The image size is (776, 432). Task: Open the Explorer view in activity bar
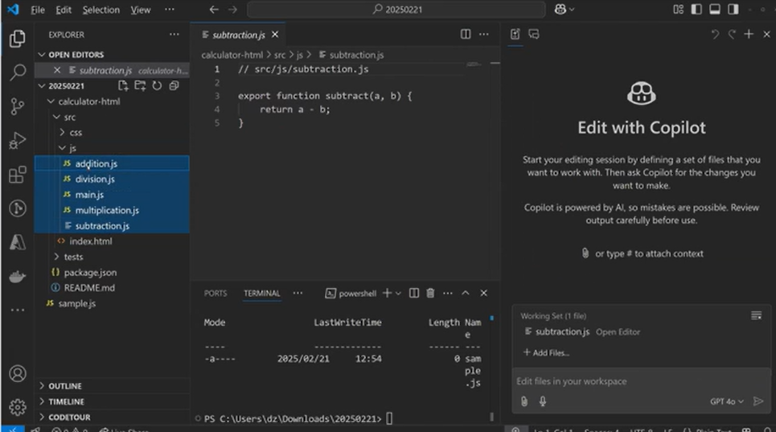(18, 39)
